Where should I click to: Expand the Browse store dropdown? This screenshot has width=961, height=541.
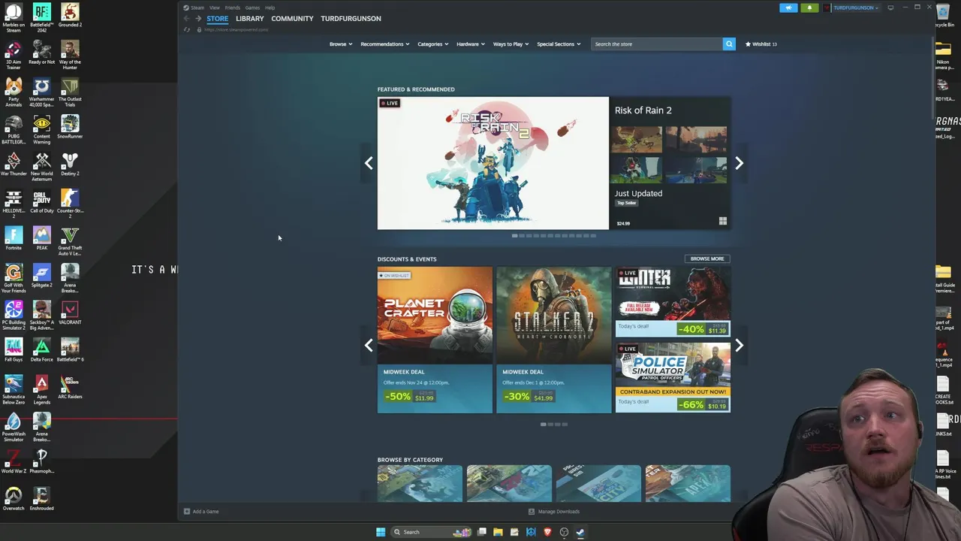click(x=340, y=44)
